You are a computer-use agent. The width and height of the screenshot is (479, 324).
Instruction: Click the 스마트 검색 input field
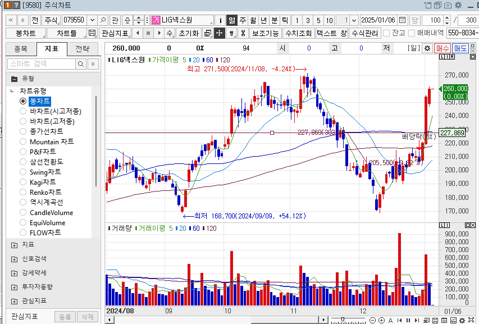tap(40, 64)
